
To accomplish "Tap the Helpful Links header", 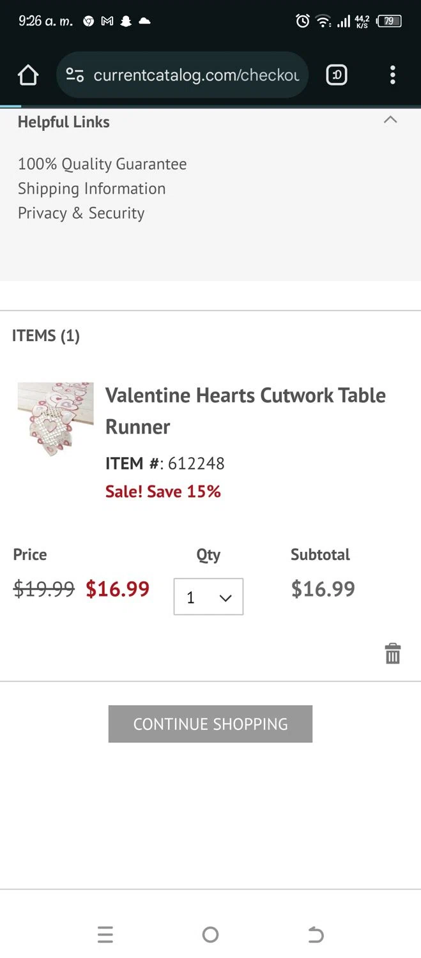I will (64, 122).
